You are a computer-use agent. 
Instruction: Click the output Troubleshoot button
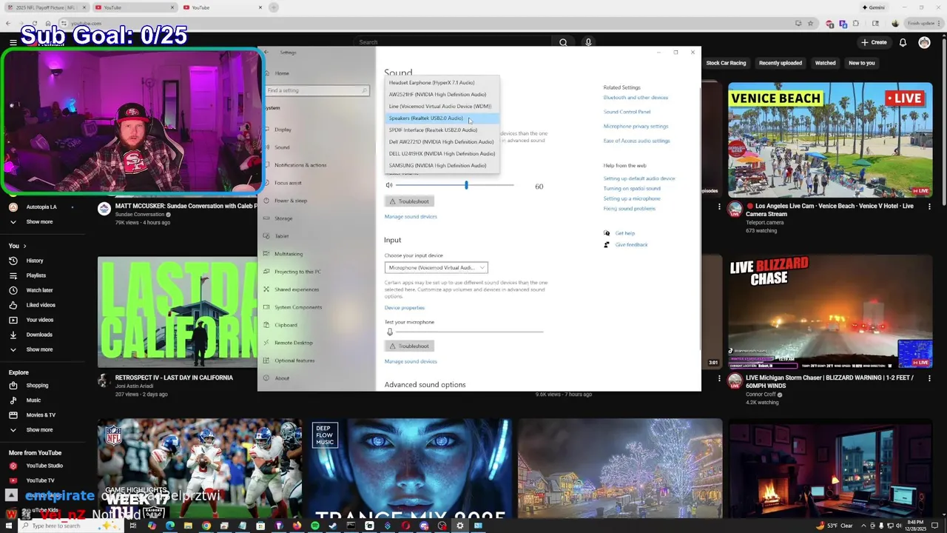tap(409, 201)
